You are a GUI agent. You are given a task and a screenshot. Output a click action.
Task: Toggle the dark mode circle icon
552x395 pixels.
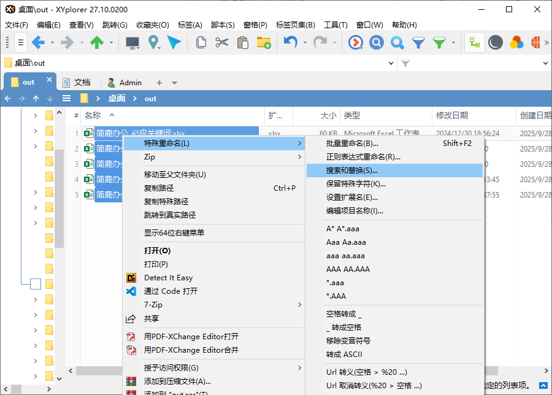pyautogui.click(x=496, y=44)
